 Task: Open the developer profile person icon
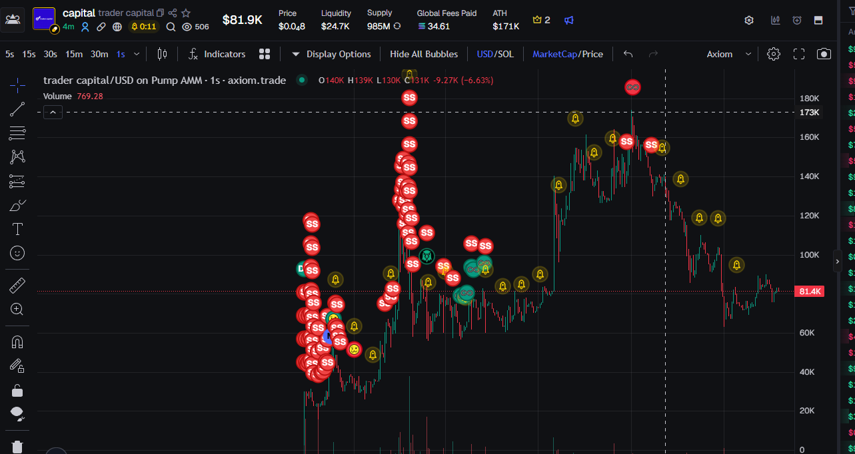pyautogui.click(x=85, y=27)
